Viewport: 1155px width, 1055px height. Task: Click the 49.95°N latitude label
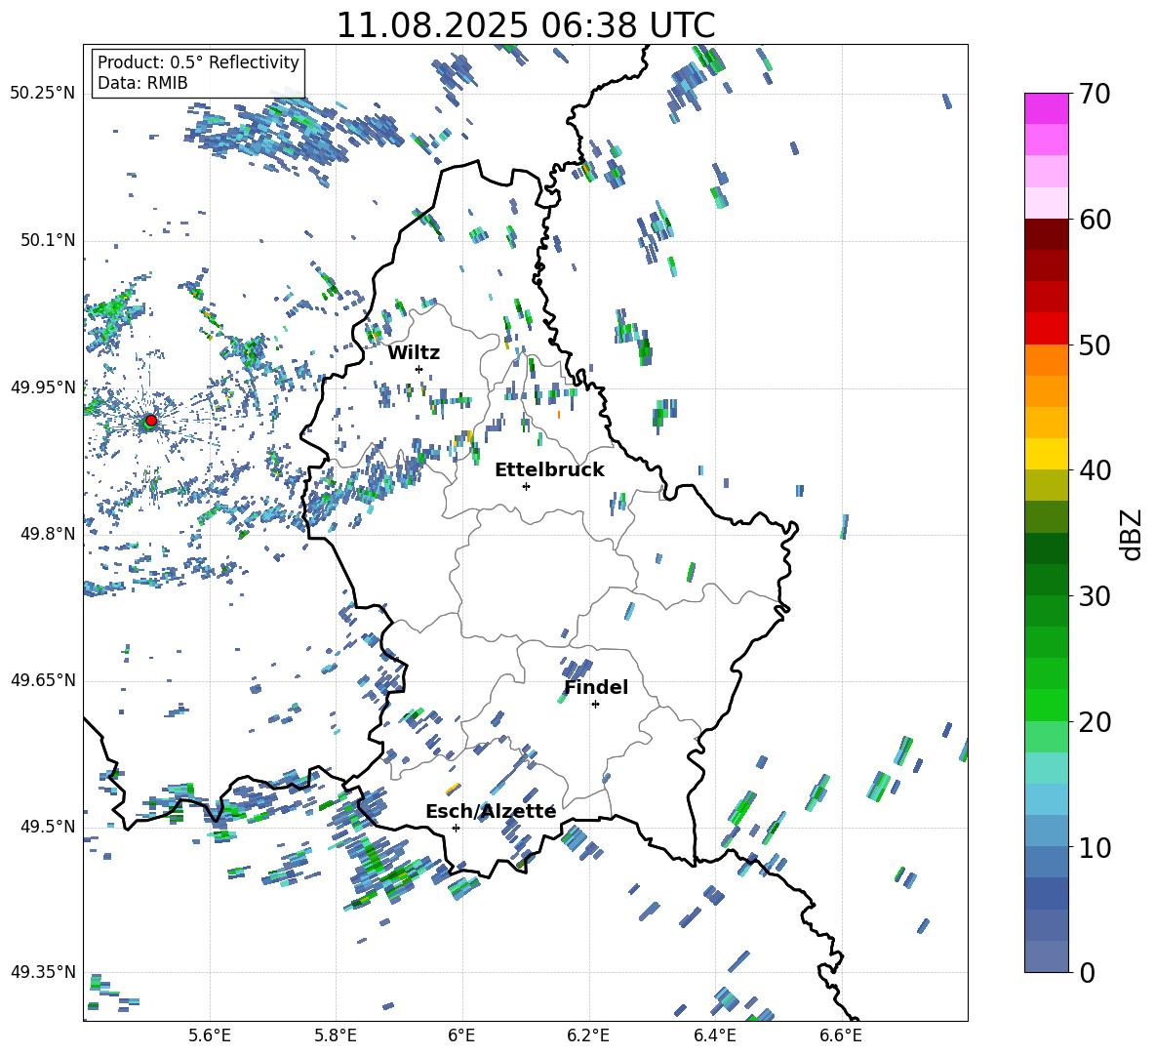43,386
